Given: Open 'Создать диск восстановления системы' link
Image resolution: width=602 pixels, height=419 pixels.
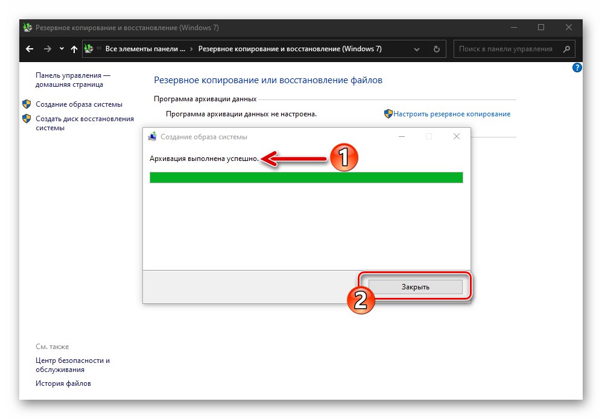Looking at the screenshot, I should click(x=84, y=123).
